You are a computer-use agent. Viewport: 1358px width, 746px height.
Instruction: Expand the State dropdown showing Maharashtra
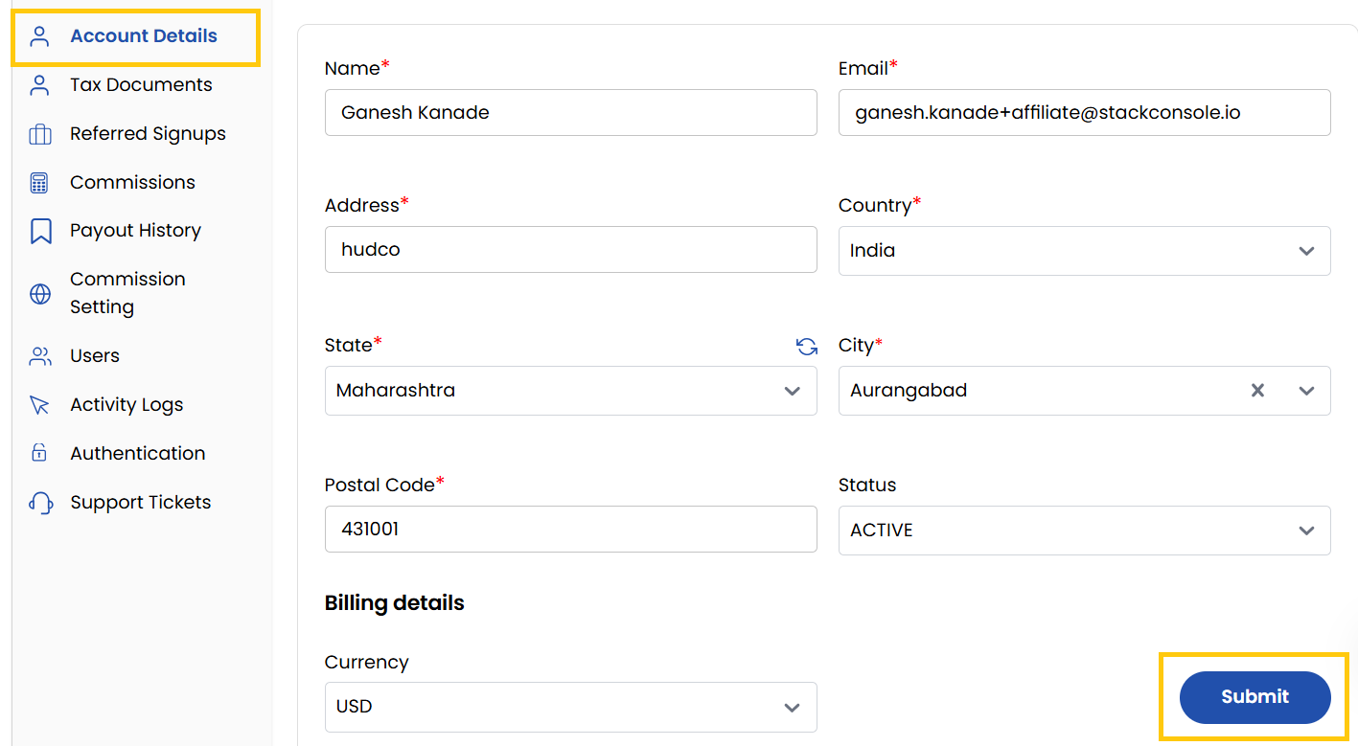coord(570,391)
